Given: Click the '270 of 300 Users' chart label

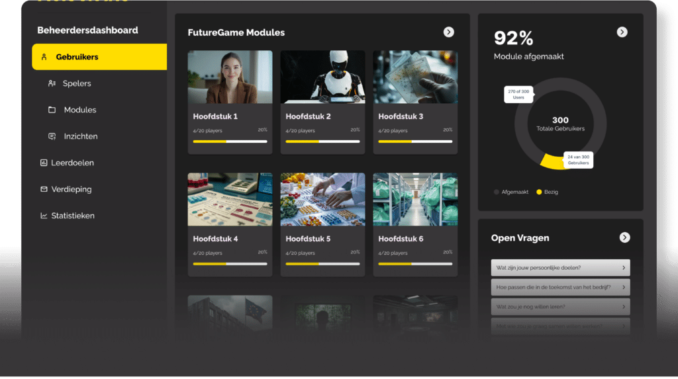Looking at the screenshot, I should tap(518, 94).
